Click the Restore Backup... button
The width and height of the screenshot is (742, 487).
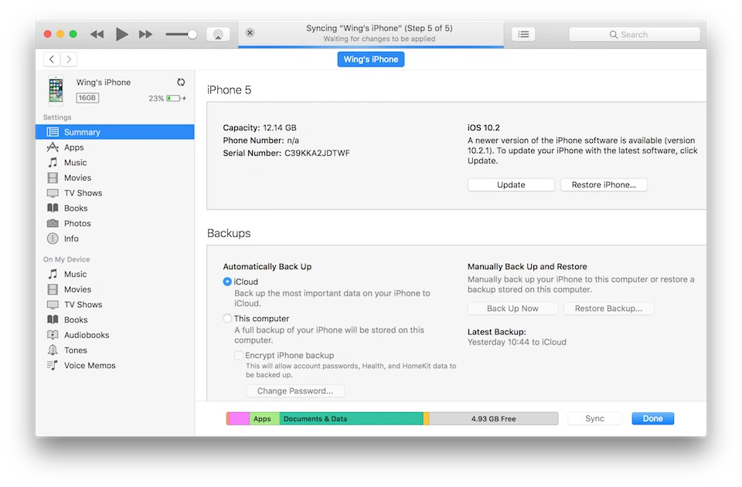pos(608,309)
